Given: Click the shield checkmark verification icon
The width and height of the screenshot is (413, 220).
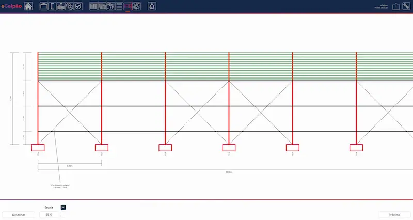Looking at the screenshot, I should 78,6.
